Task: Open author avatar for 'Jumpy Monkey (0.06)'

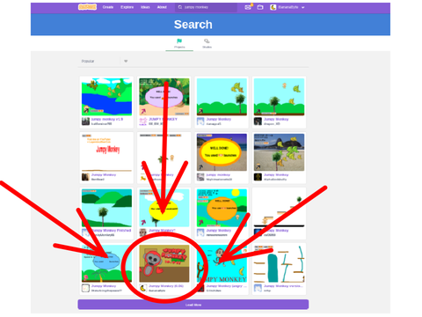Action: pyautogui.click(x=142, y=288)
